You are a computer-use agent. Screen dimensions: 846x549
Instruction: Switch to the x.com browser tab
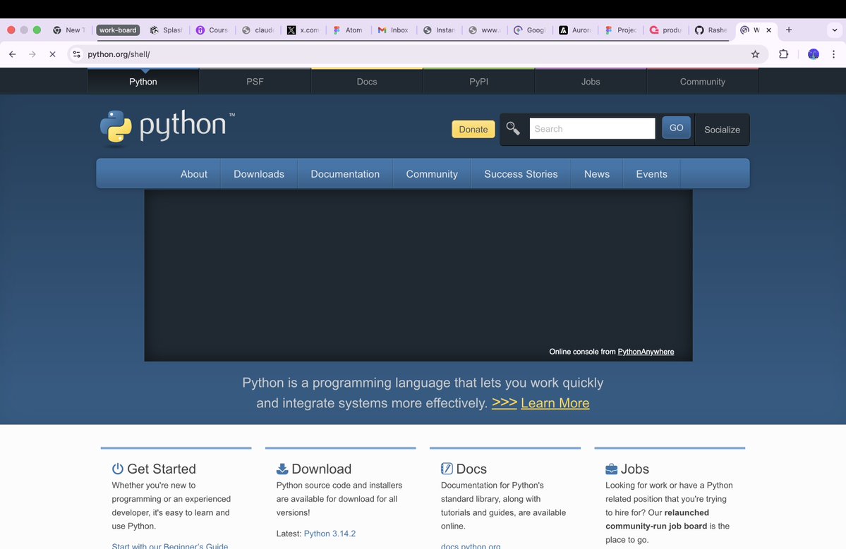click(303, 30)
